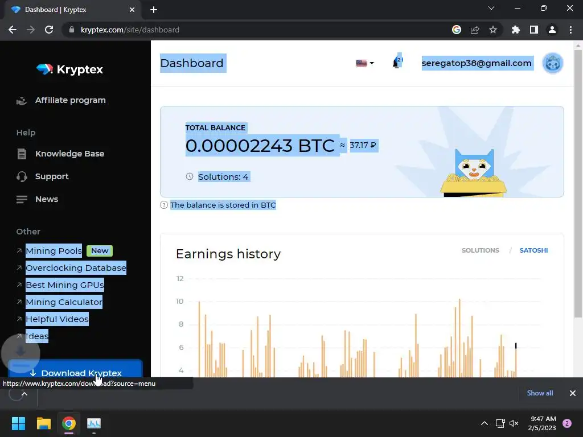The width and height of the screenshot is (583, 437).
Task: Click the page vertical scrollbar
Action: [578, 183]
